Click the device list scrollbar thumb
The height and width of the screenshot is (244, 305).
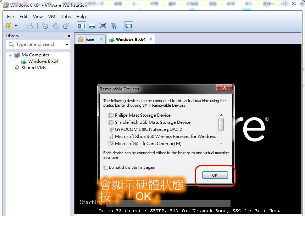(x=221, y=124)
